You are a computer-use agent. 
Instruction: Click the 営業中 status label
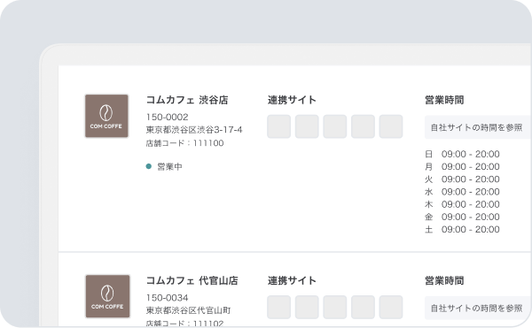[x=169, y=167]
